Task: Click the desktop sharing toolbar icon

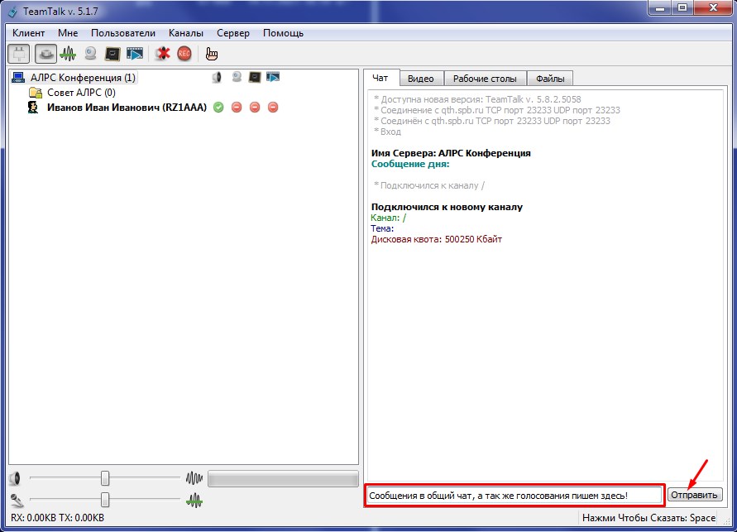Action: pos(112,55)
